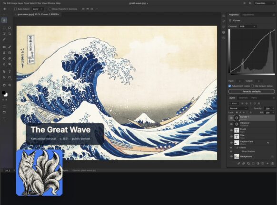Add a new layer with the plus icon

click(x=267, y=163)
